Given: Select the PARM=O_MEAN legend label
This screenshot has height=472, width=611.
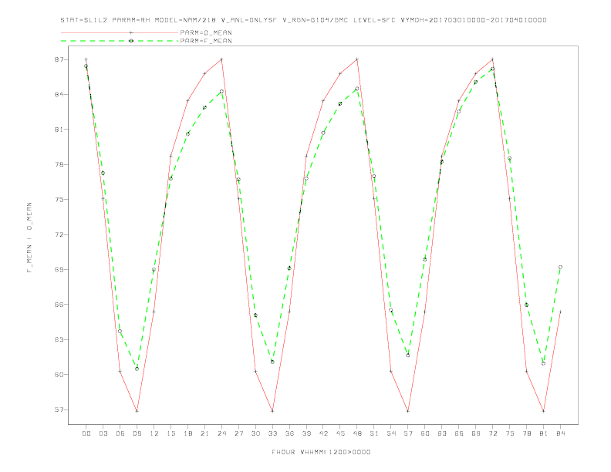Looking at the screenshot, I should pyautogui.click(x=206, y=32).
